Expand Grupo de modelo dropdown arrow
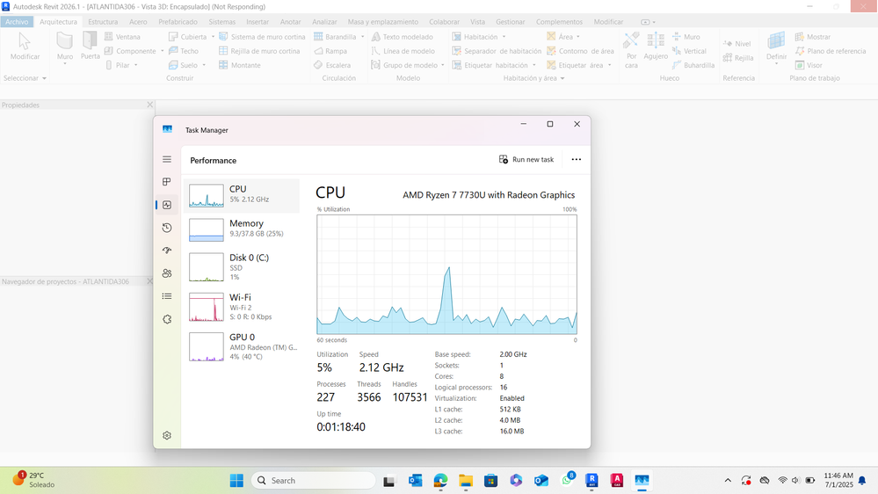Image resolution: width=878 pixels, height=494 pixels. click(442, 65)
